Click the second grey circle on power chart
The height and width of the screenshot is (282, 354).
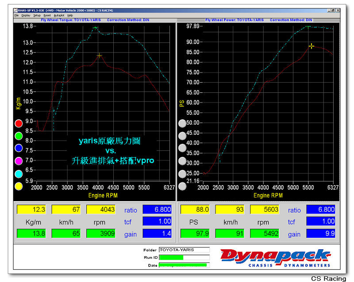coord(182,136)
